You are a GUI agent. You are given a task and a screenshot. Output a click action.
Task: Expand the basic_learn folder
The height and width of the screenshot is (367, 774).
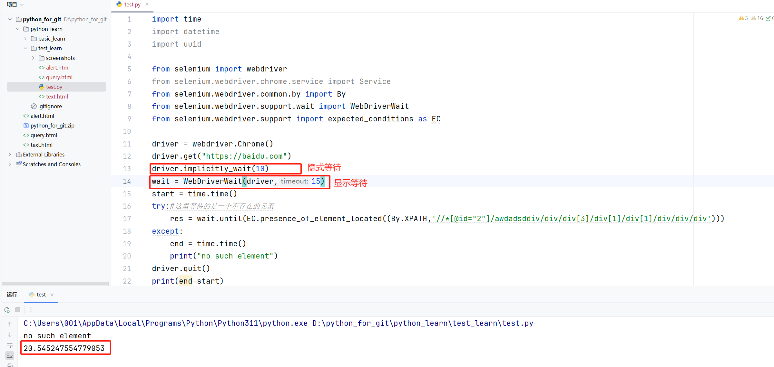25,39
